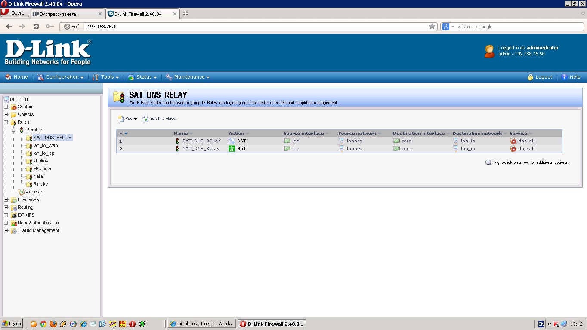Click the lan source interface icon in row 1
Image resolution: width=587 pixels, height=330 pixels.
pos(287,141)
